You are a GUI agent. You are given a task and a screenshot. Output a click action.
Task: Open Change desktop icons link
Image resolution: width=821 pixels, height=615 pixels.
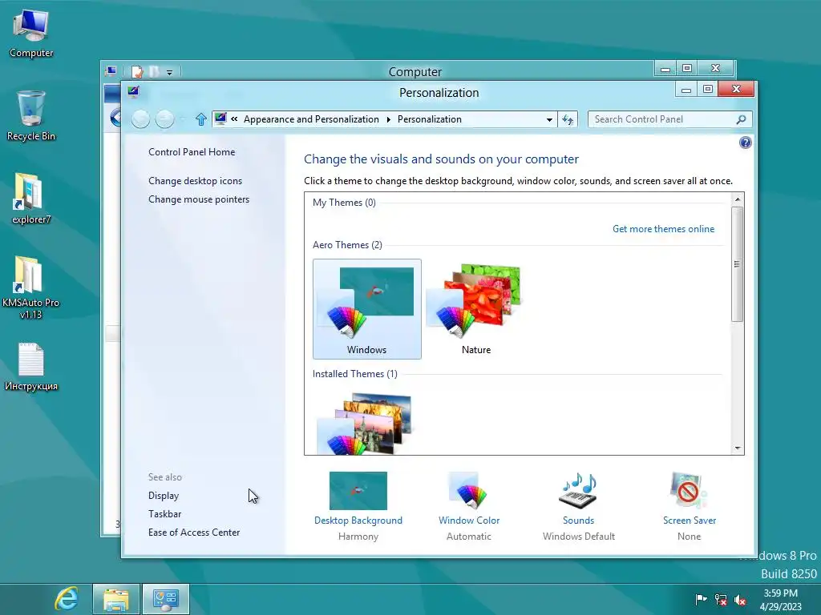(x=196, y=180)
